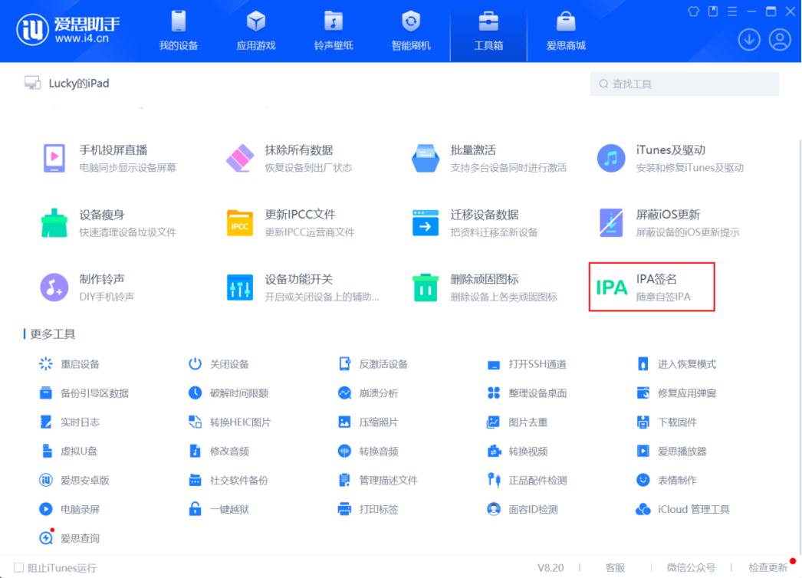Focus the 查找工具 search field
The height and width of the screenshot is (578, 802).
685,84
